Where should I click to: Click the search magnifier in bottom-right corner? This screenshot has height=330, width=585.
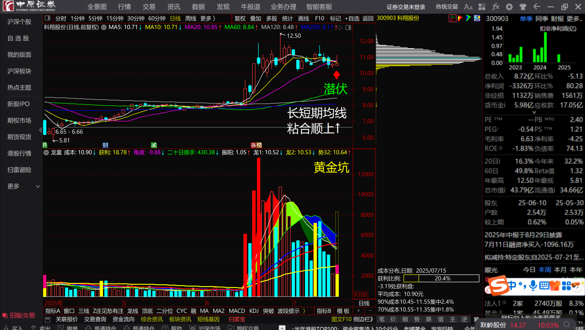click(x=567, y=325)
